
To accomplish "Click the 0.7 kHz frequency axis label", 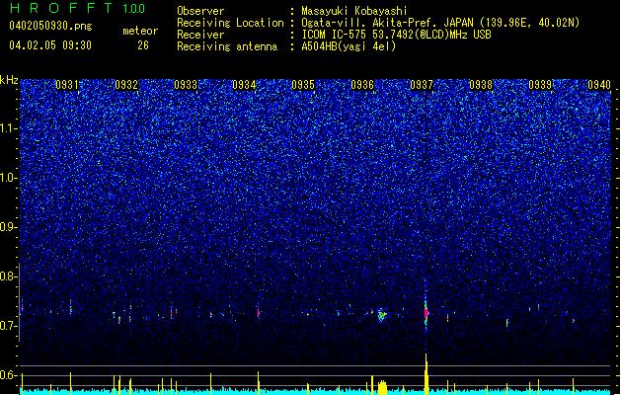I will [x=8, y=326].
